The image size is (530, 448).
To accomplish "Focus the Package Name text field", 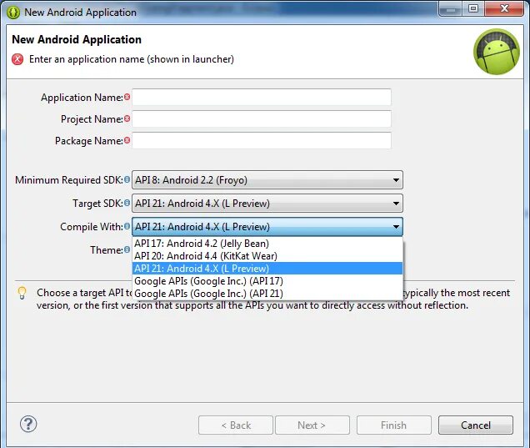I will 262,141.
